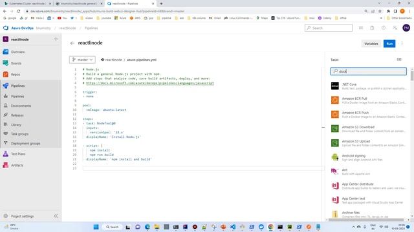Bookmark this page with the star icon
Viewport: 414px width, 232px height.
[380, 12]
